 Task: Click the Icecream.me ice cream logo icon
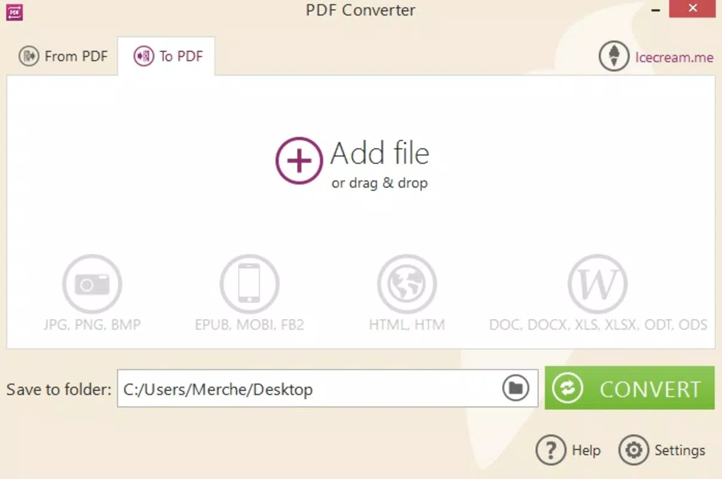(614, 56)
